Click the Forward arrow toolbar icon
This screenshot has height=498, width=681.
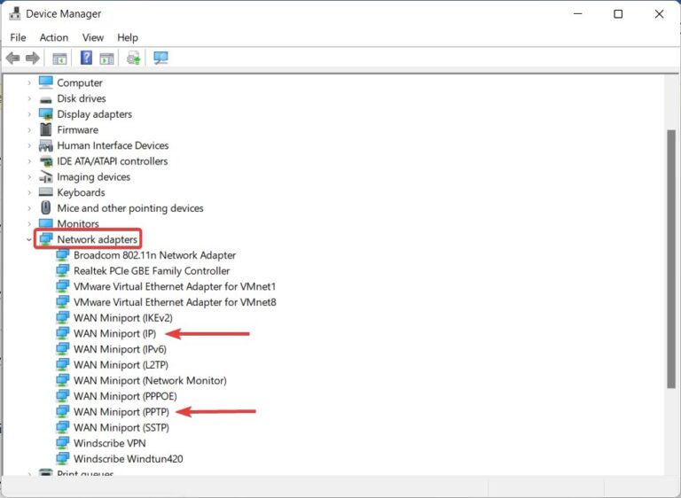33,58
